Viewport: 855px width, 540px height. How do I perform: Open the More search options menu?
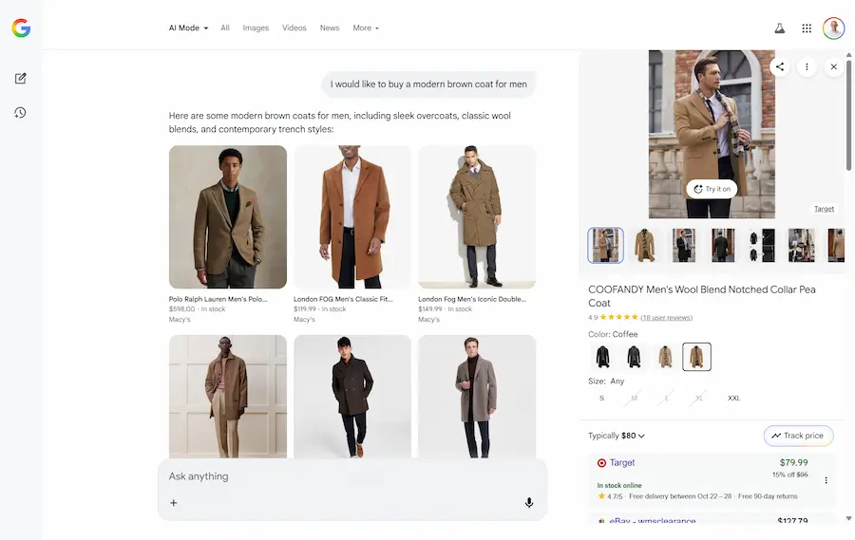[366, 28]
